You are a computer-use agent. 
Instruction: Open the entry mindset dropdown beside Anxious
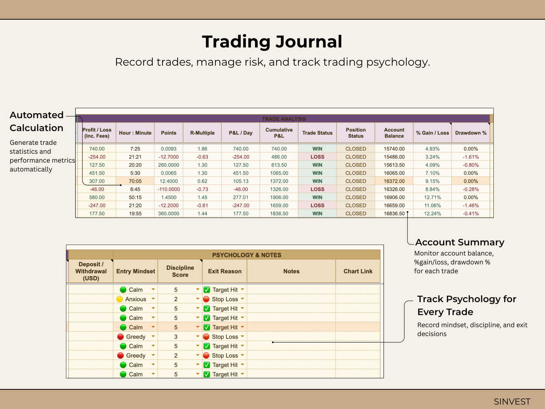click(153, 299)
